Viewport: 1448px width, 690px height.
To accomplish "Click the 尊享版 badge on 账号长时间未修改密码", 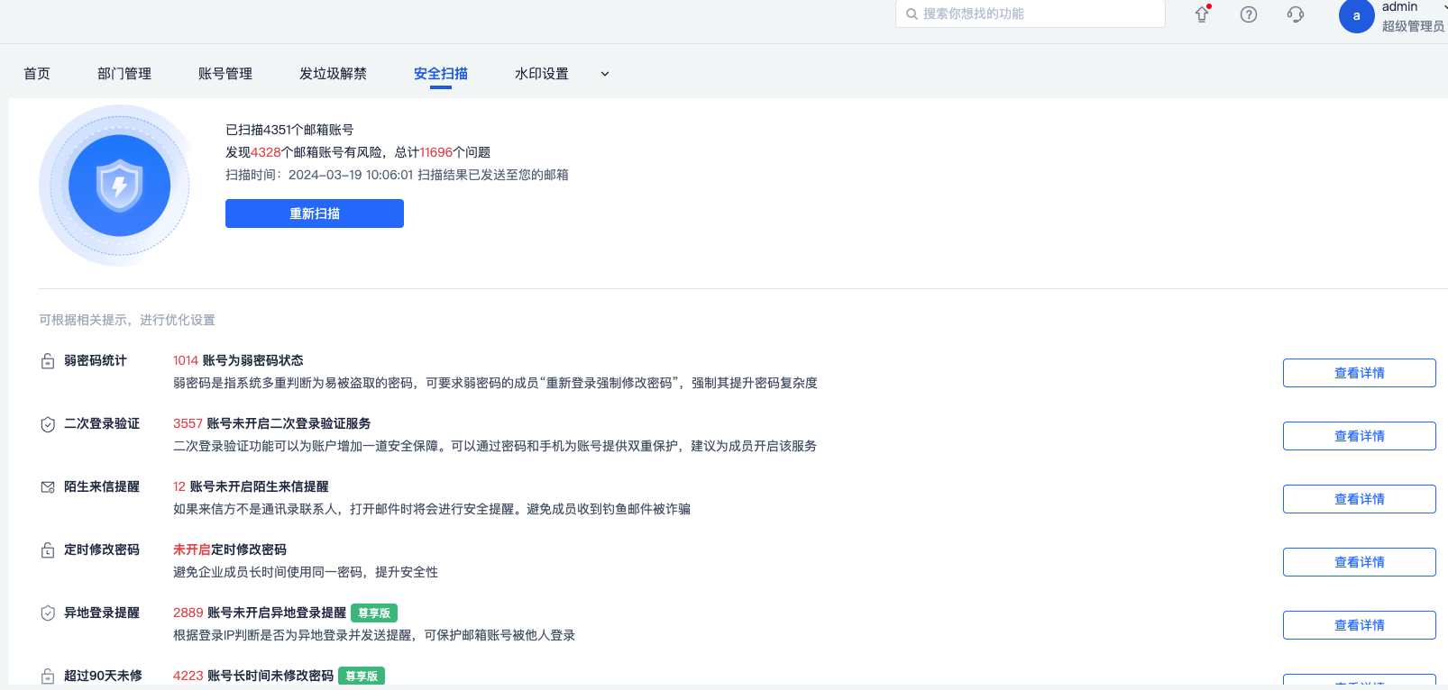I will coord(362,676).
